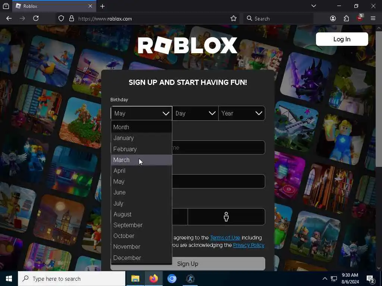Viewport: 382px width, 286px height.
Task: Click the Windows taskbar search box
Action: coord(72,279)
